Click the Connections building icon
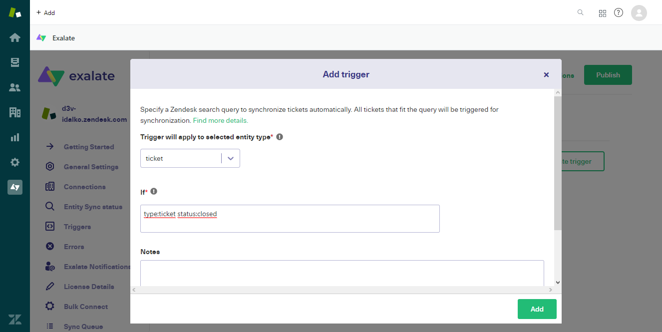The width and height of the screenshot is (662, 332). coord(50,187)
